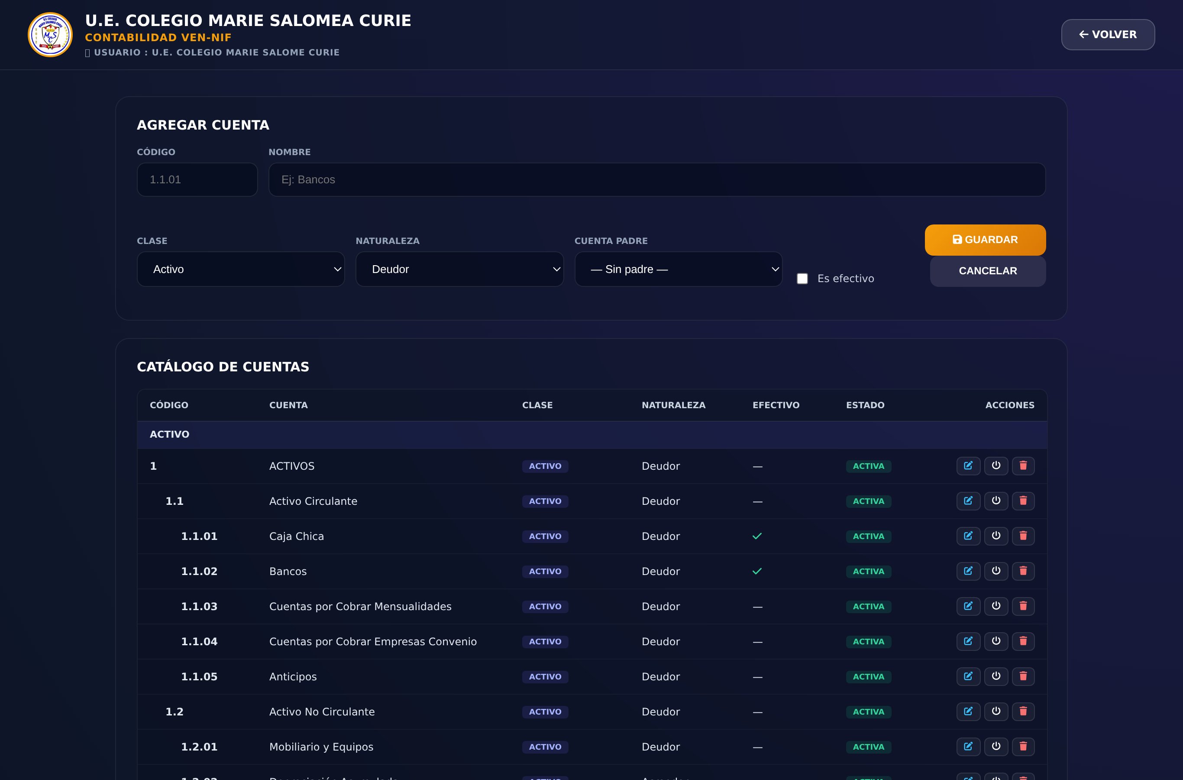The image size is (1183, 780).
Task: Select code 1.2.01 cell
Action: coord(199,747)
